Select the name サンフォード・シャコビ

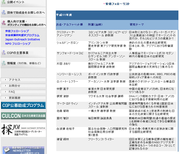tap(70, 53)
